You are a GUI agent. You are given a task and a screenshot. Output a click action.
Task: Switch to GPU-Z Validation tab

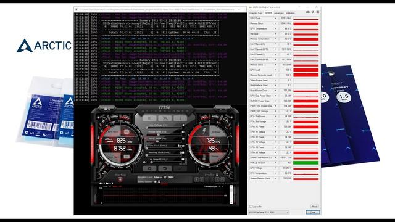(290, 13)
